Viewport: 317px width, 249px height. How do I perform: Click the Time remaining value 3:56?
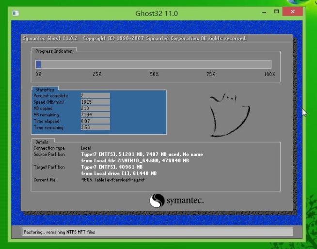[95, 127]
